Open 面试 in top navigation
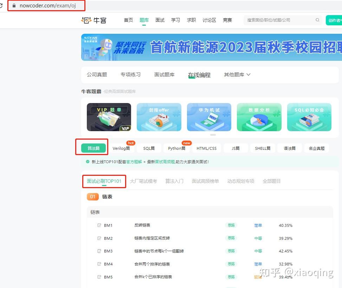The width and height of the screenshot is (342, 288). [x=160, y=20]
